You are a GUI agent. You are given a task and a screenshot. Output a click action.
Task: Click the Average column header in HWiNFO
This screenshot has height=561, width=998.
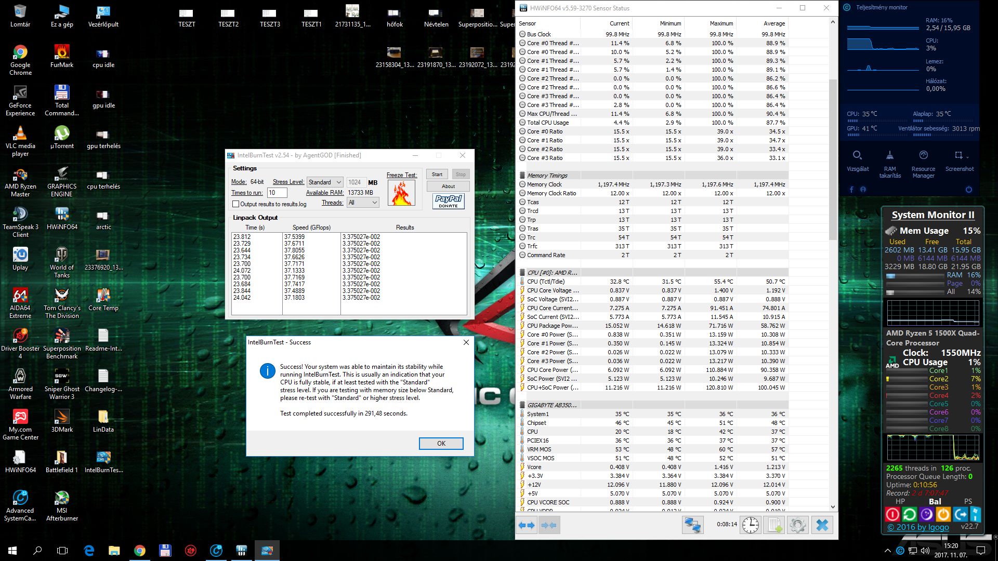coord(762,23)
